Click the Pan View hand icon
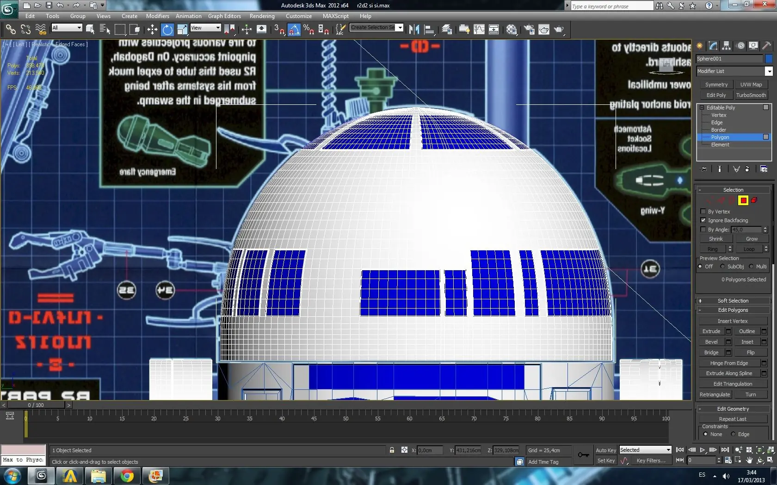Screen dimensions: 777x485 pos(749,460)
